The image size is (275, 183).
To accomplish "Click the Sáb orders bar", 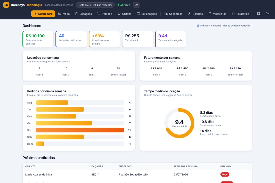I will [x=60, y=137].
